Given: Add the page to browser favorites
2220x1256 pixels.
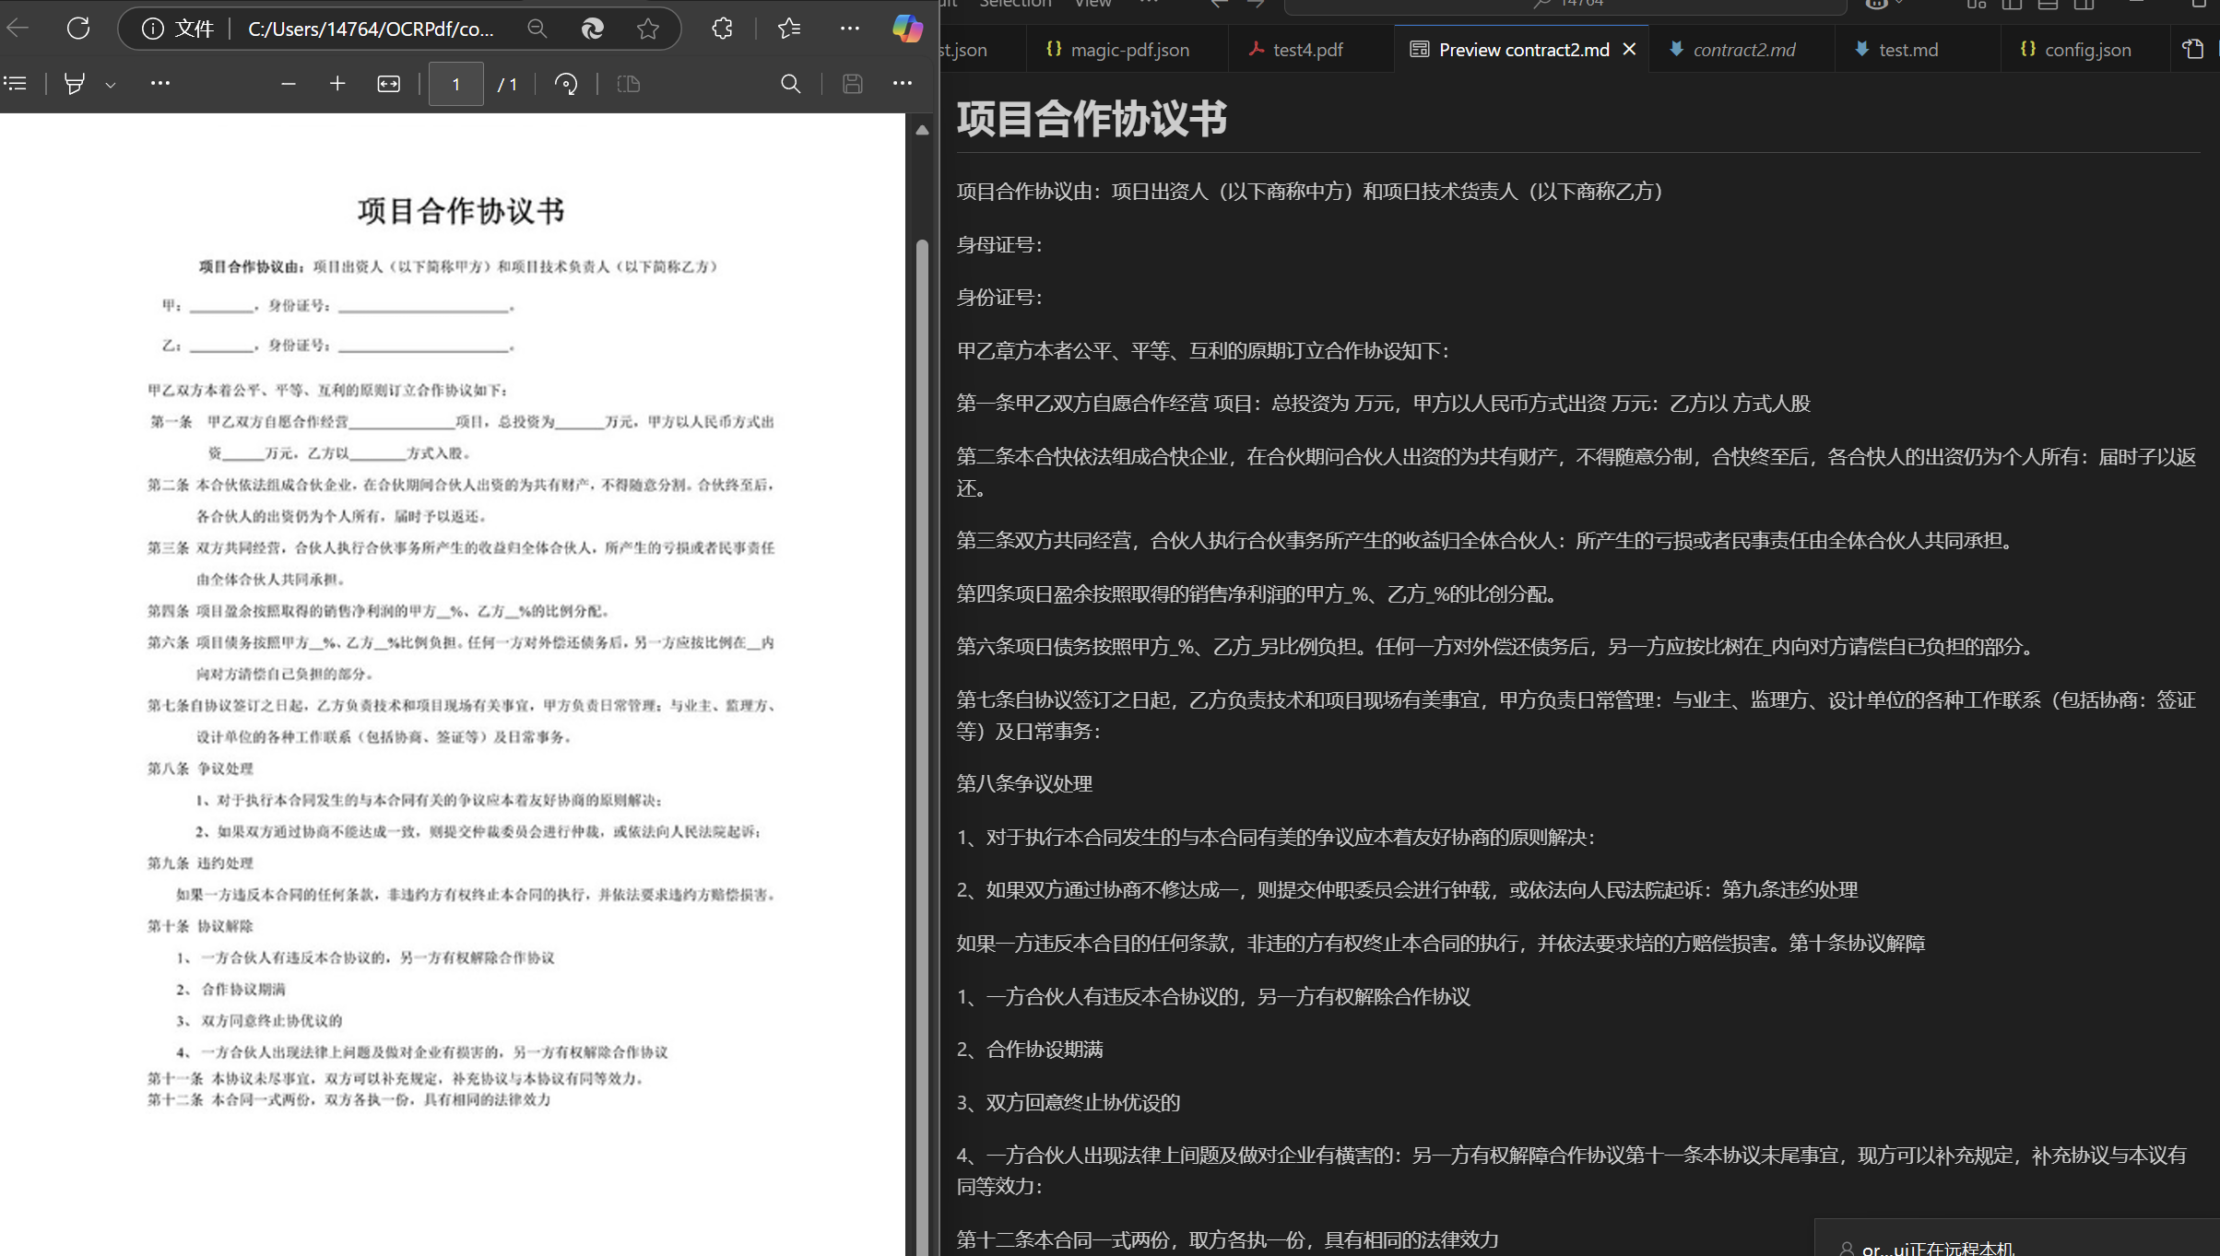Looking at the screenshot, I should coord(648,29).
